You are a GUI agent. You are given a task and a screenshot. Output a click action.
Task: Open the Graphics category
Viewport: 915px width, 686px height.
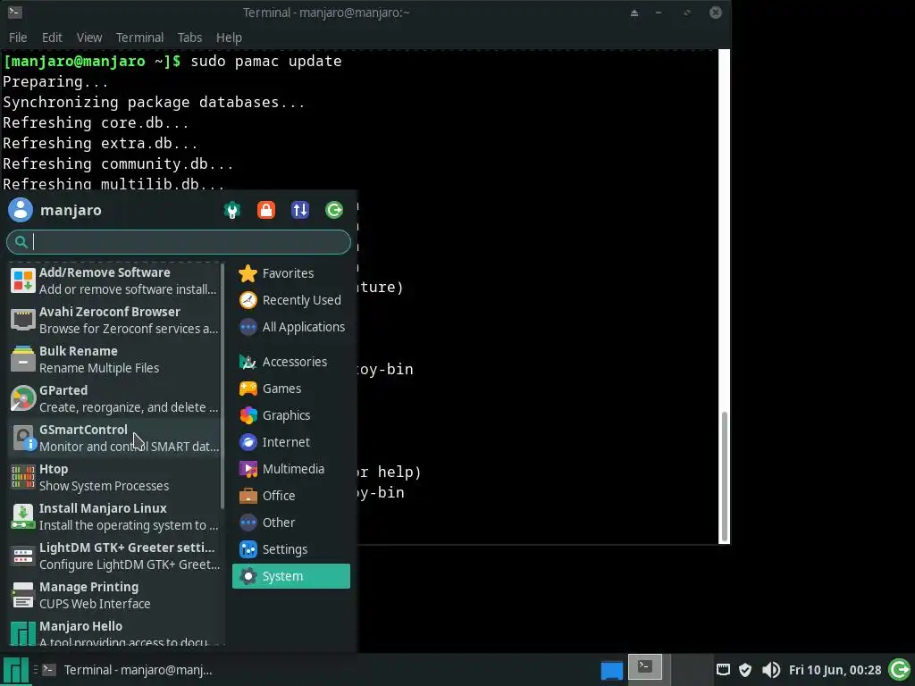[x=291, y=415]
